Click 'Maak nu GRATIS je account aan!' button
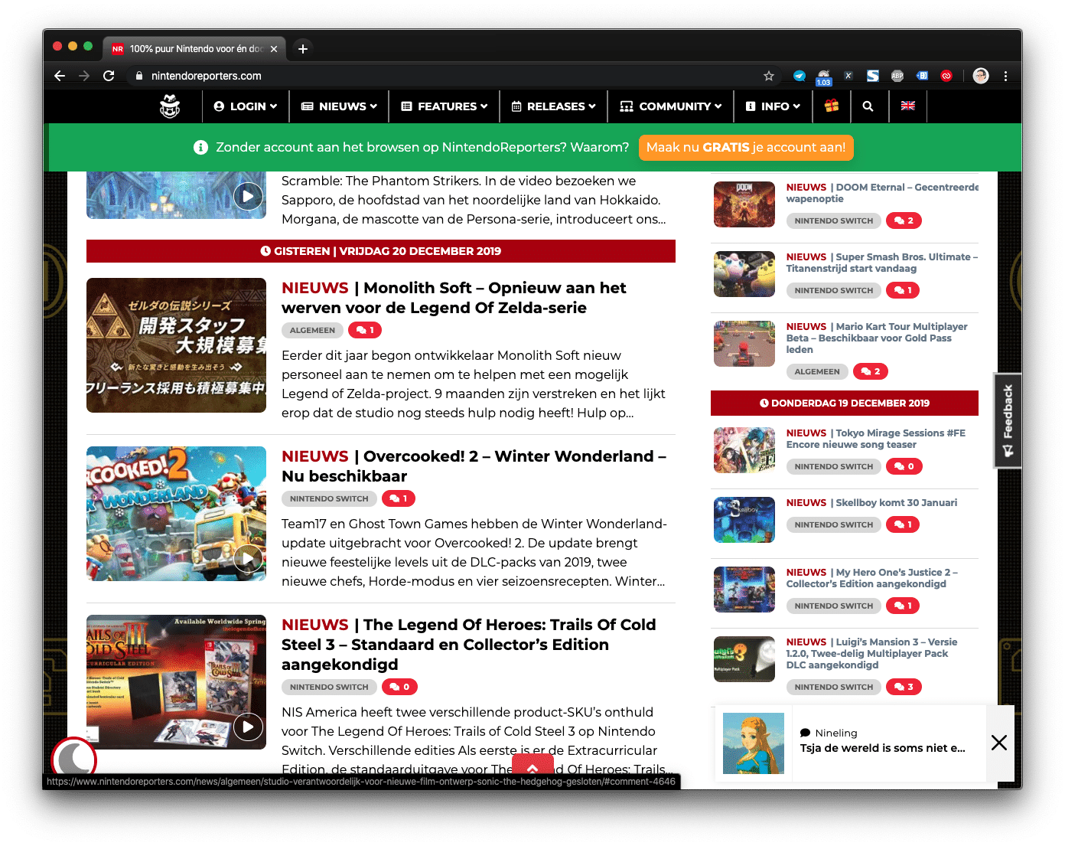 746,147
